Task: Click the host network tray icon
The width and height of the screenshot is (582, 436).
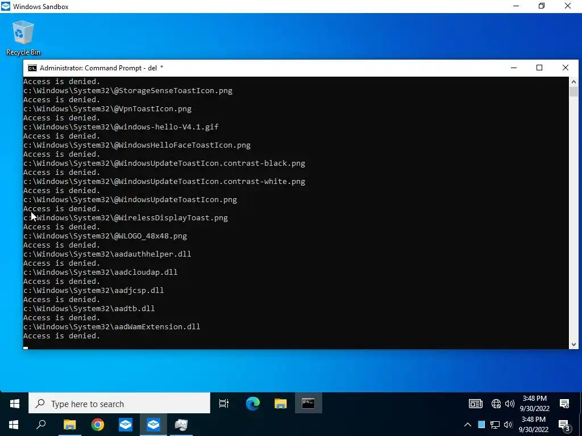Action: click(495, 425)
